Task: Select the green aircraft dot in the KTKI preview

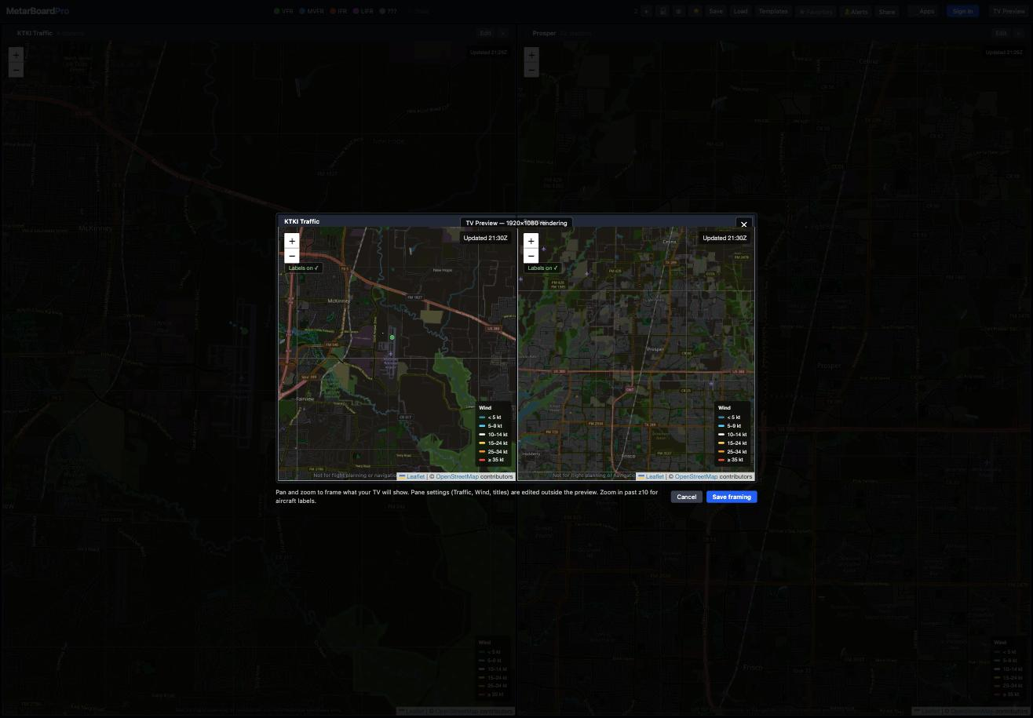Action: tap(392, 337)
